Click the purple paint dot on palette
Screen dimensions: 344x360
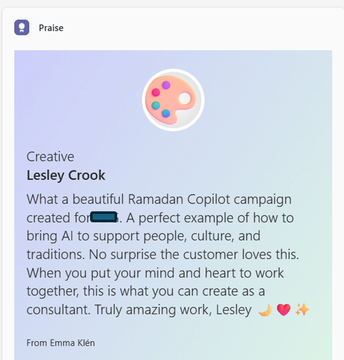(166, 85)
